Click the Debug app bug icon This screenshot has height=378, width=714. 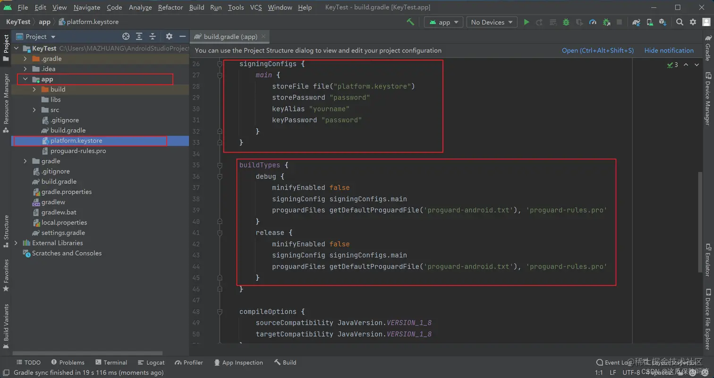tap(566, 22)
